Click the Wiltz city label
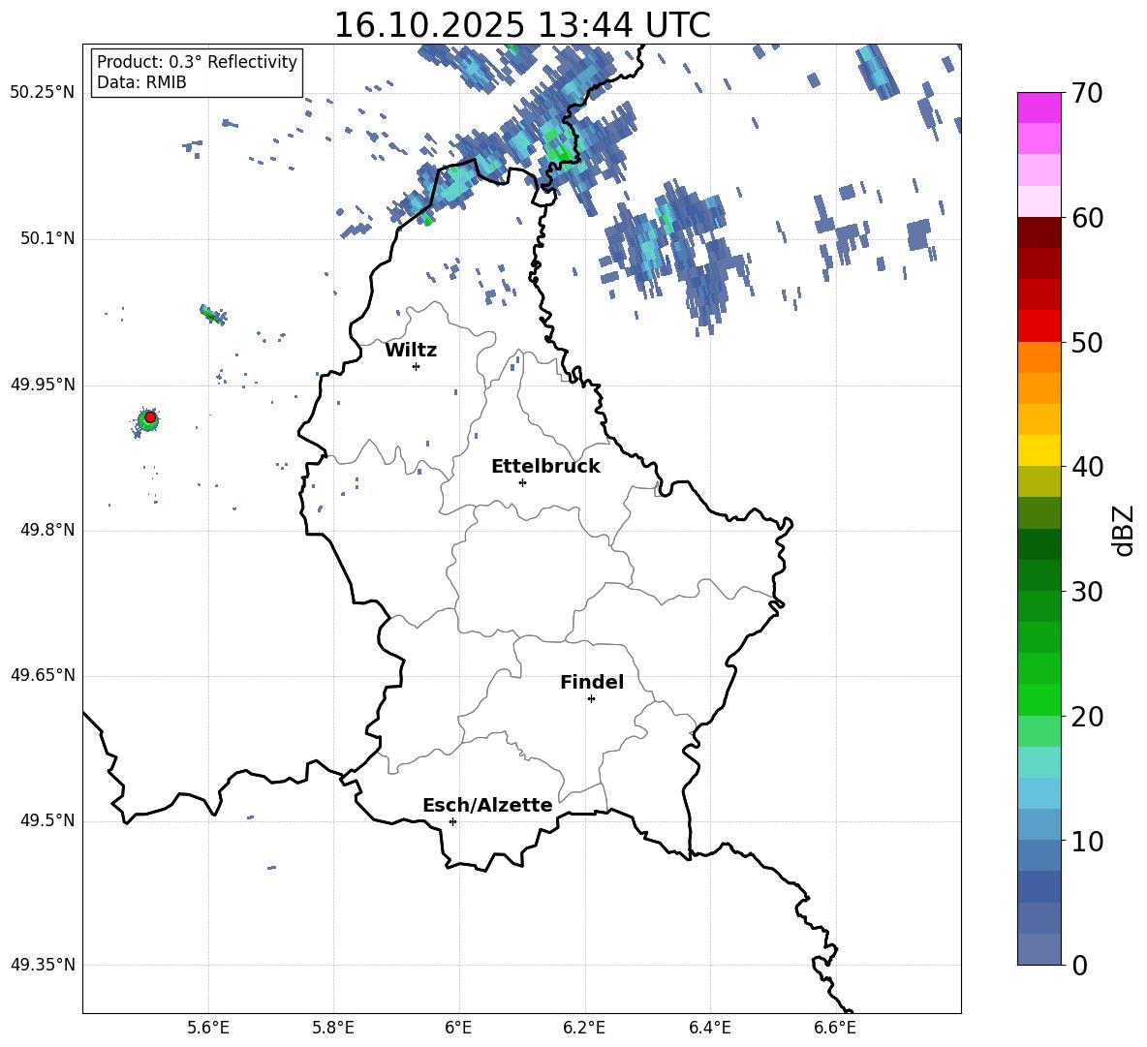 coord(411,351)
